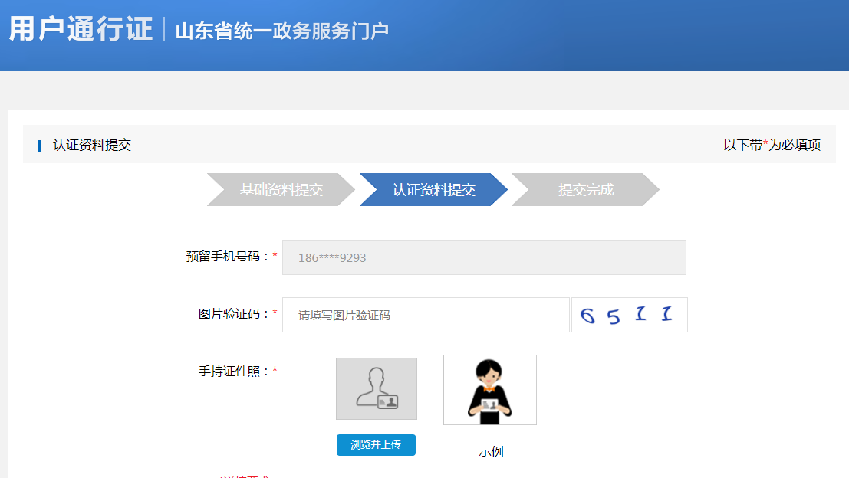Refresh the captcha image showing 6511
Screen dimensions: 849x478
629,315
